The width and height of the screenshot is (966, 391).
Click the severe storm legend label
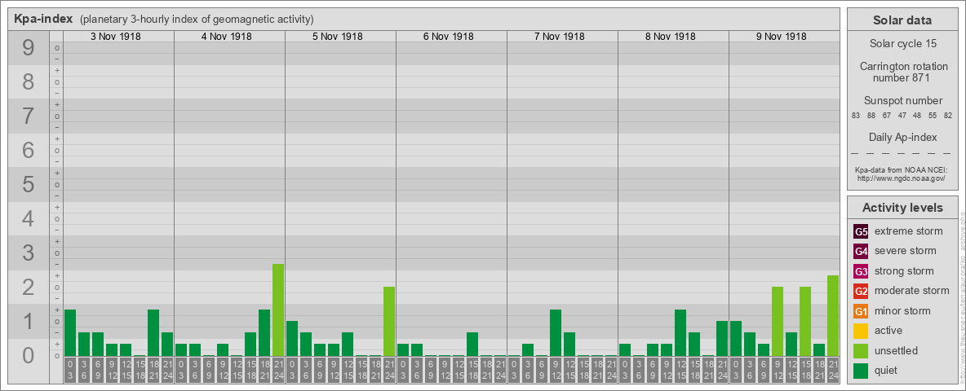[906, 251]
